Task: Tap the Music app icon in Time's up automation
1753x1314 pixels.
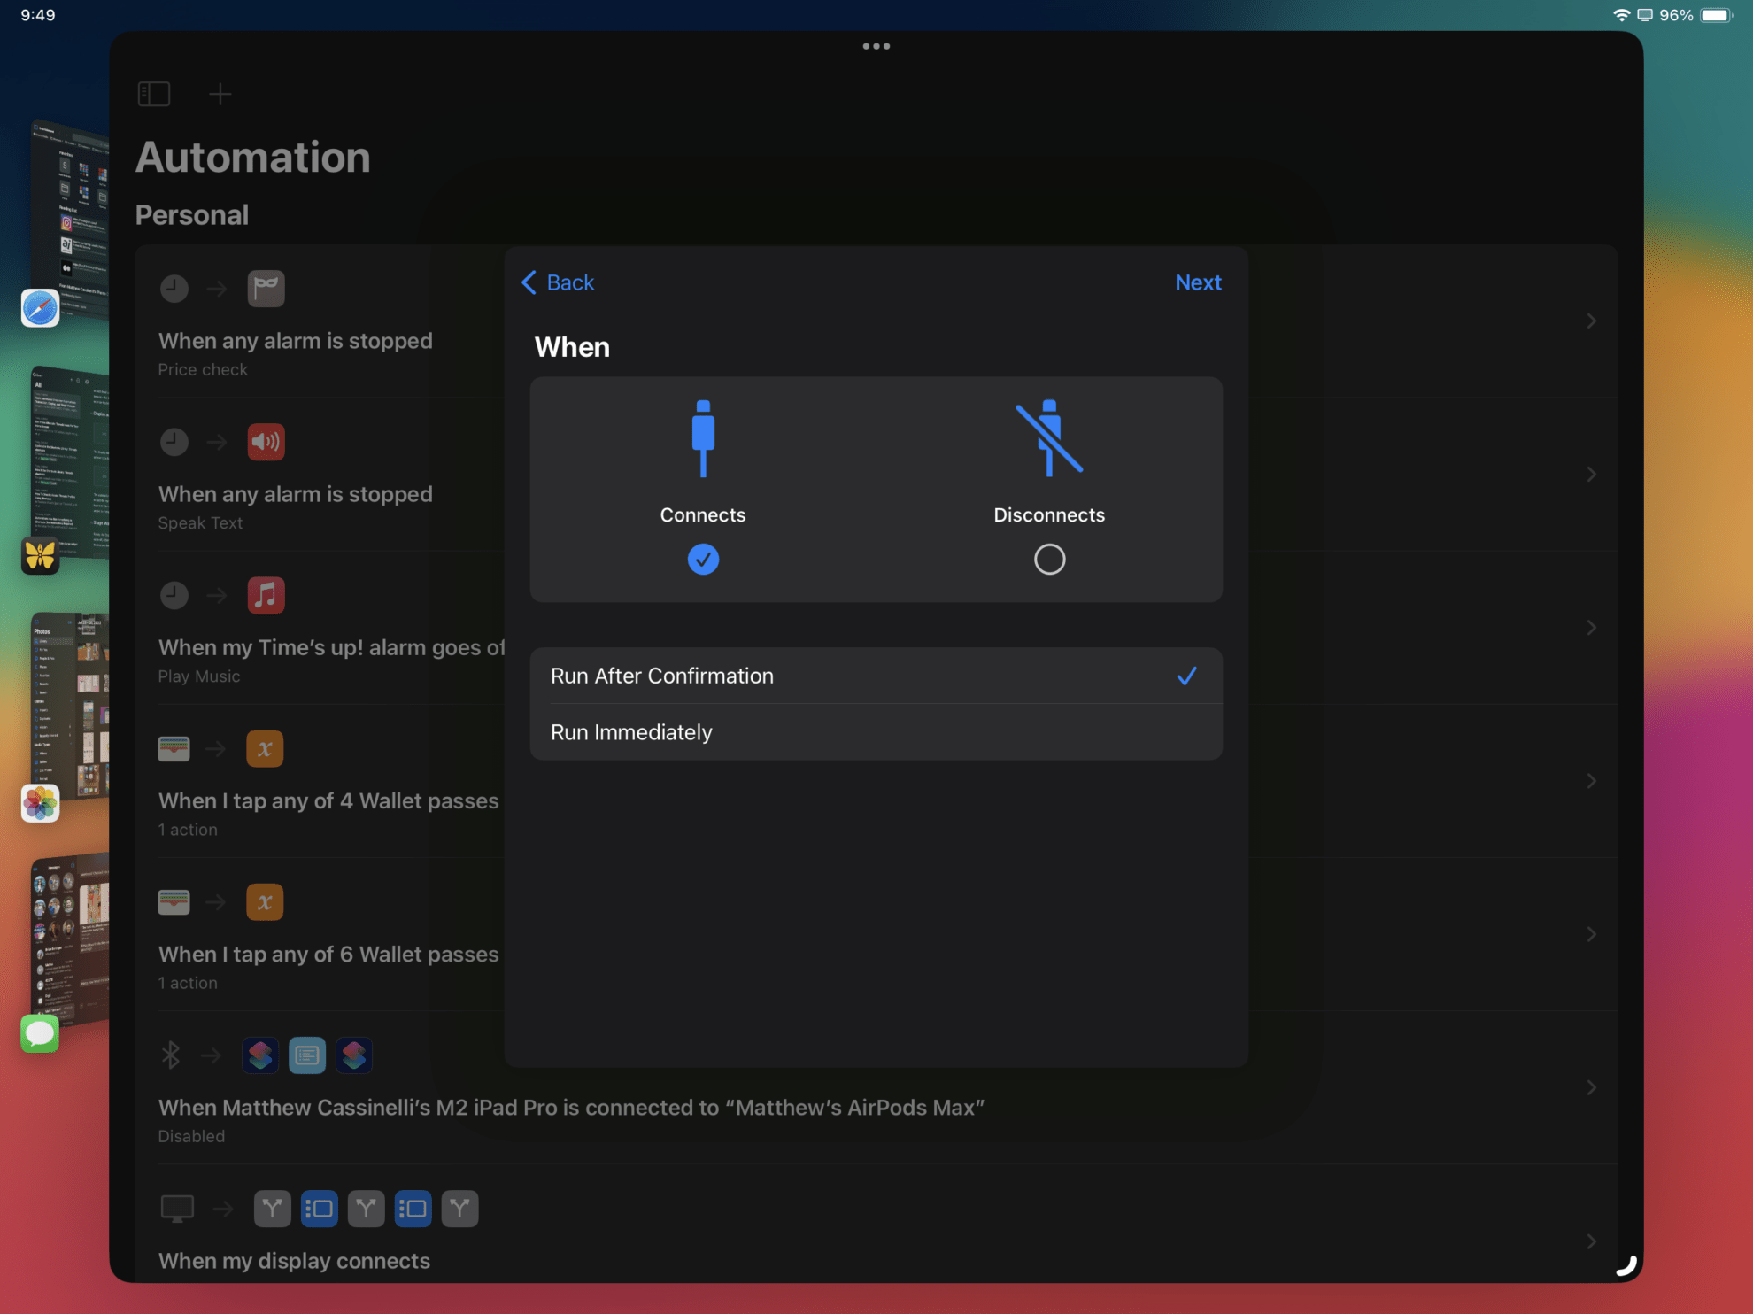Action: pos(265,595)
